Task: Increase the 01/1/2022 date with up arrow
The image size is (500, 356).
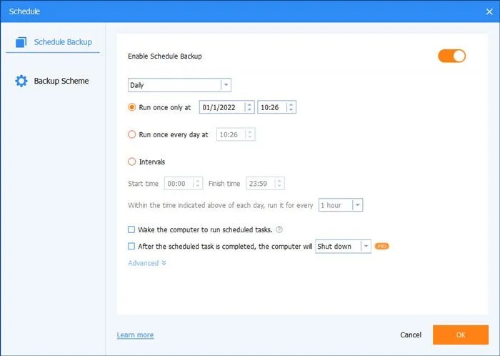Action: click(250, 104)
